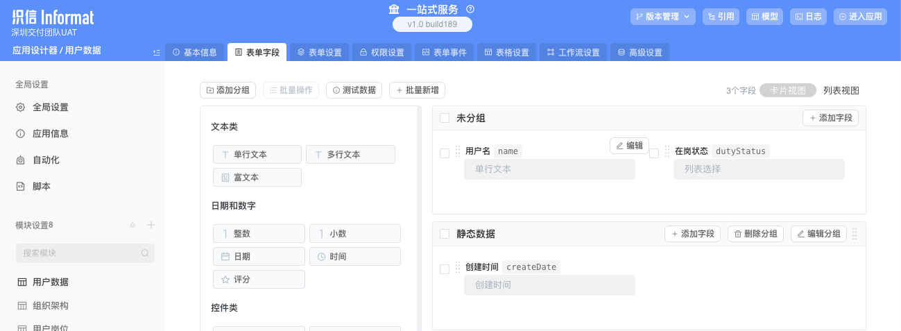Select the 富文本 field type
Screen dimensions: 901x331
point(257,178)
